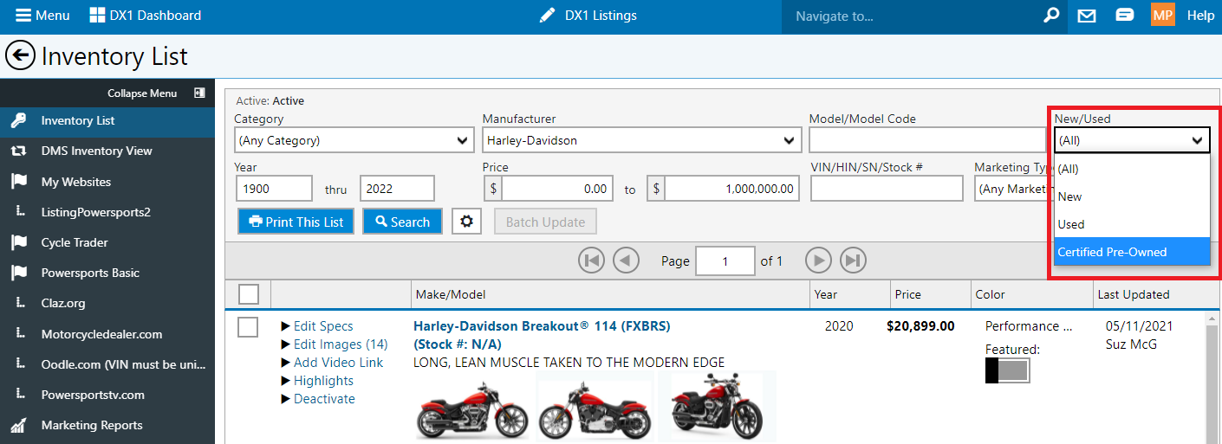Check the Harley-Davidson Breakout row checkbox

click(248, 327)
